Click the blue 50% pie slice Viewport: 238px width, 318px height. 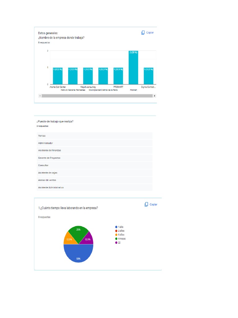[78, 253]
